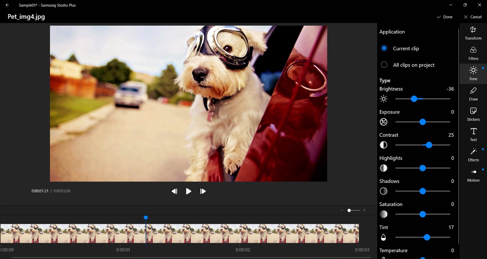
Task: Click the Exposure slider handle
Action: point(423,122)
